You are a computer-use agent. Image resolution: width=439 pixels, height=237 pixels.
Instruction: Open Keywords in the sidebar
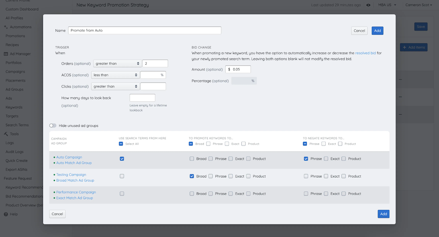pos(14,107)
